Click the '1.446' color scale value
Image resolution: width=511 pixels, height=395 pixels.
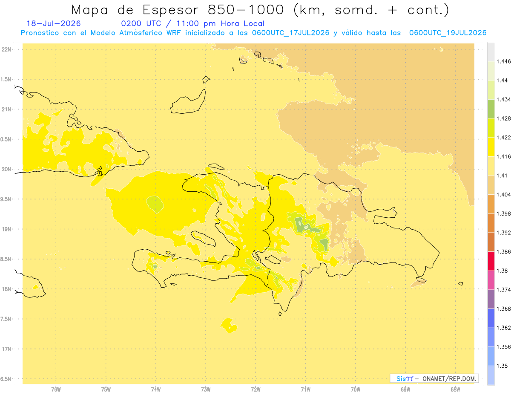(504, 61)
